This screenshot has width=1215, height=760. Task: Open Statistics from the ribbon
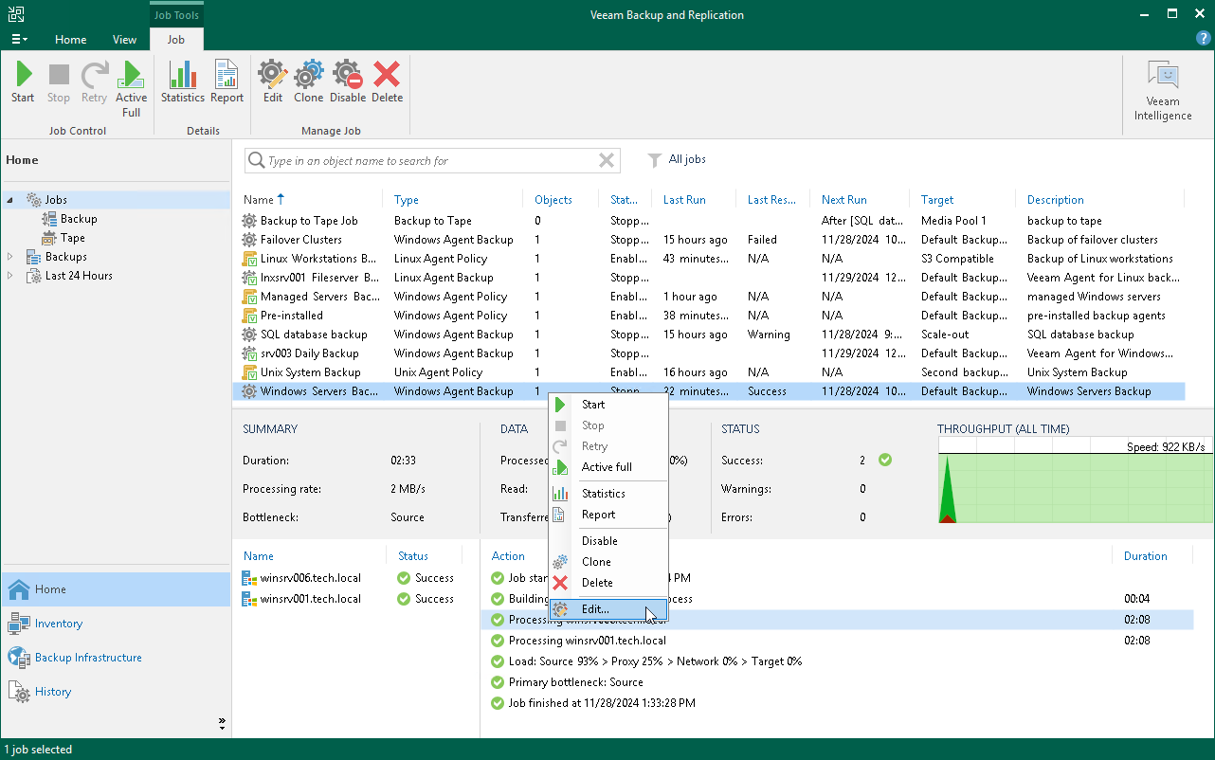(182, 82)
